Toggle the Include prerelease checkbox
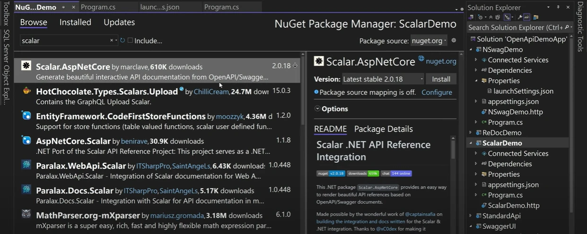The width and height of the screenshot is (587, 234). 130,41
